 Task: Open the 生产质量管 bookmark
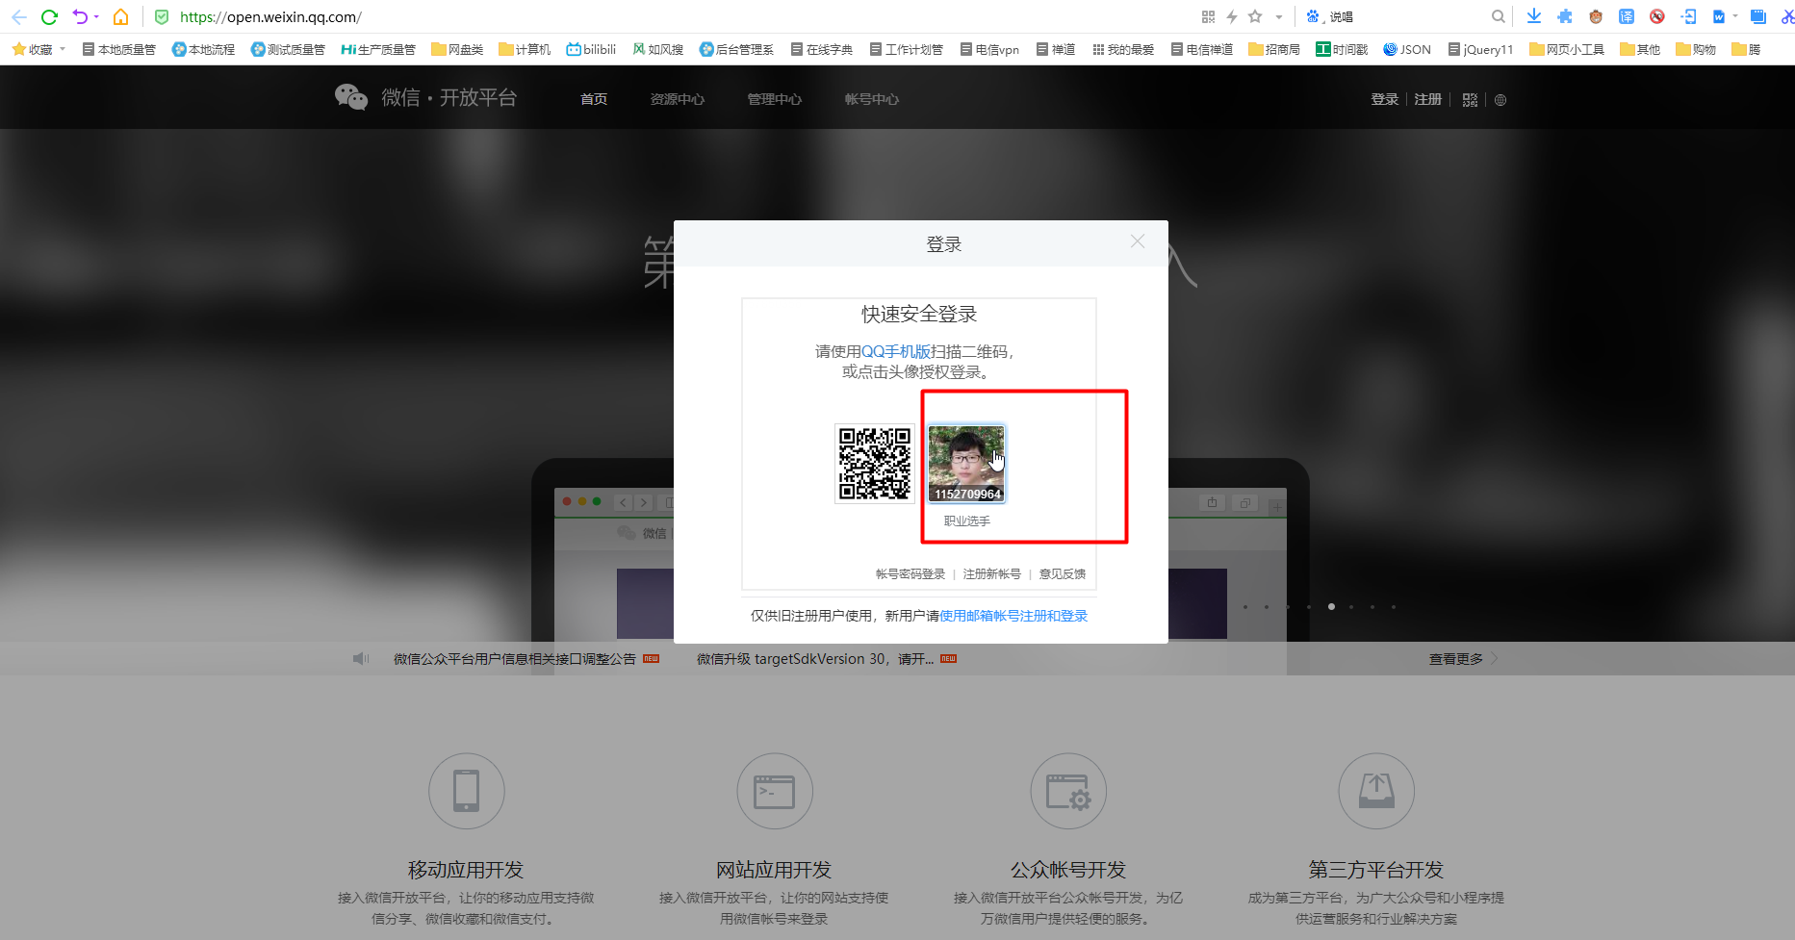378,49
